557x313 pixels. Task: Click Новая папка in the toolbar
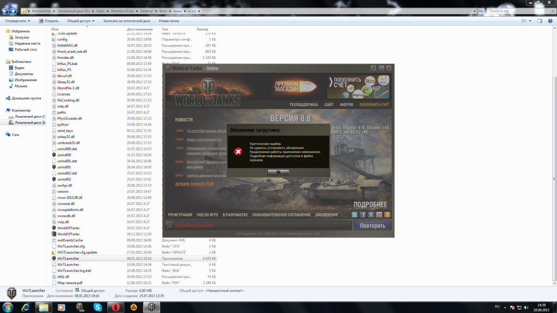pos(169,21)
